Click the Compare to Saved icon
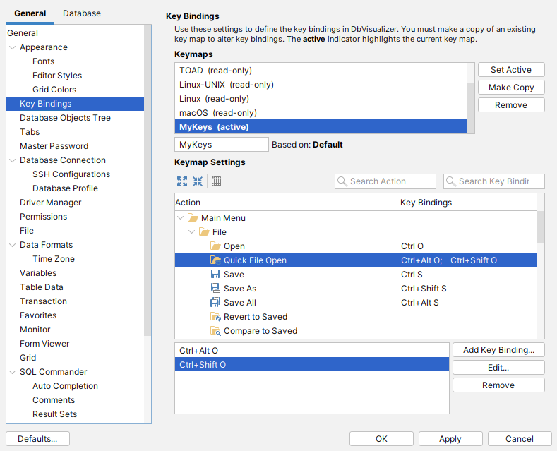This screenshot has height=451, width=557. pyautogui.click(x=215, y=331)
